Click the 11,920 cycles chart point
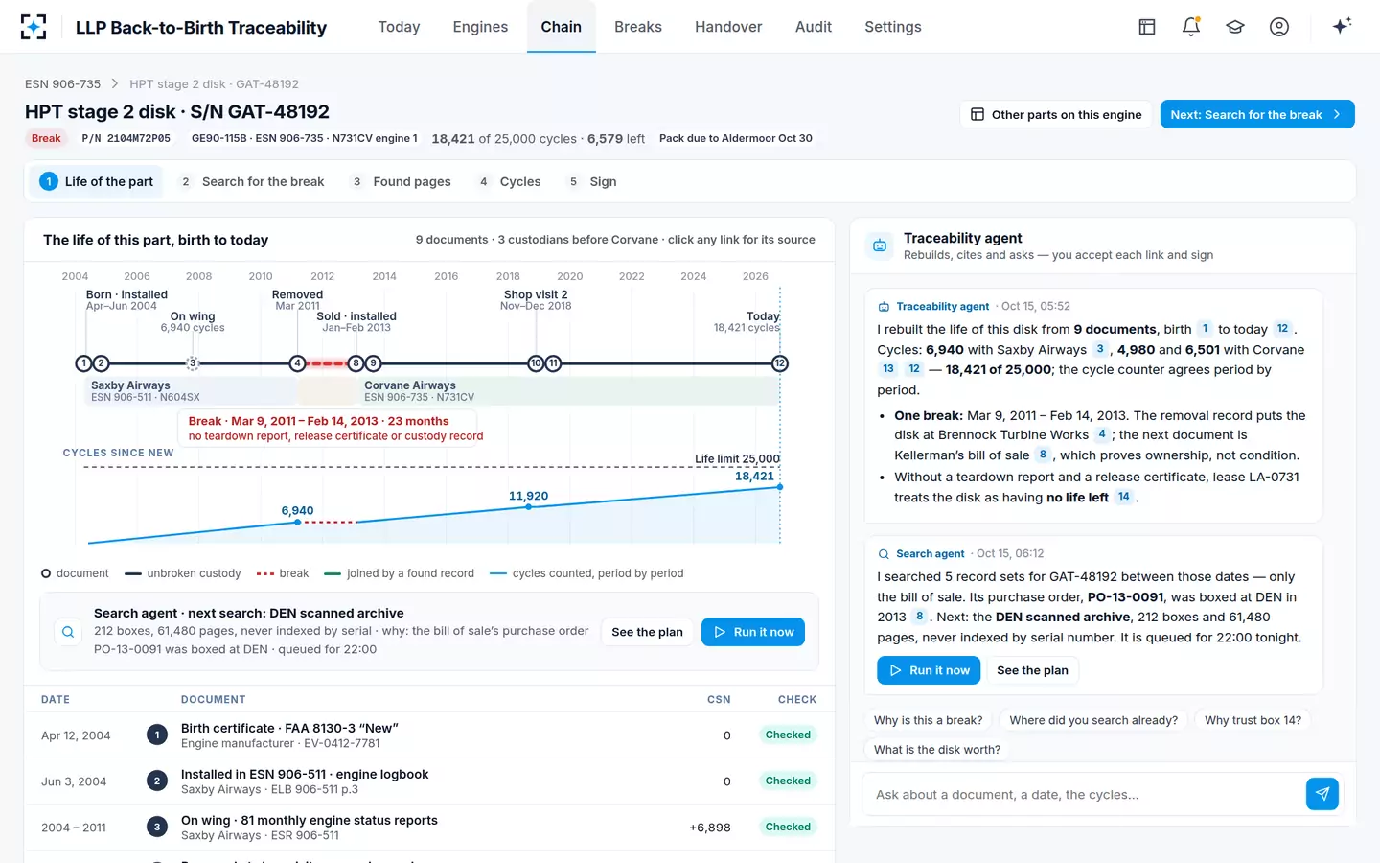This screenshot has width=1380, height=863. pyautogui.click(x=528, y=506)
